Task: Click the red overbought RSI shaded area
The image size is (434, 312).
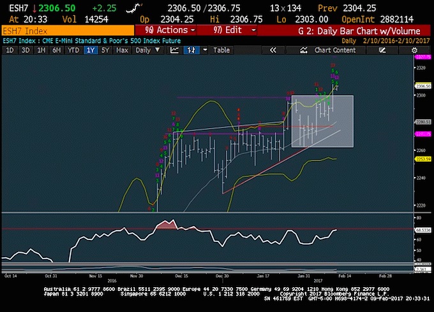Action: coord(167,225)
